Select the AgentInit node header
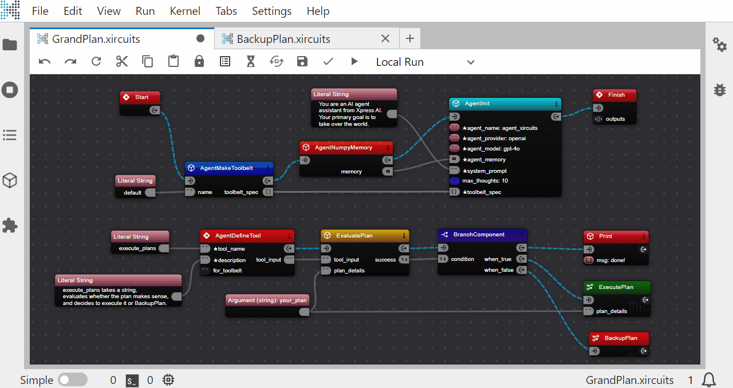Image resolution: width=733 pixels, height=388 pixels. point(498,104)
